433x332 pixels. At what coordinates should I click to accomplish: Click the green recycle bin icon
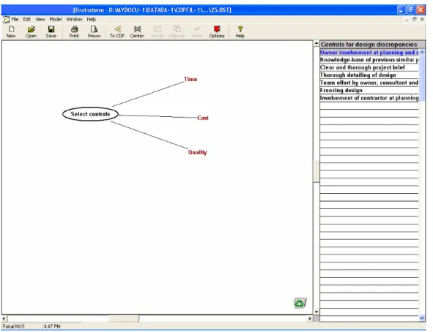click(x=300, y=303)
